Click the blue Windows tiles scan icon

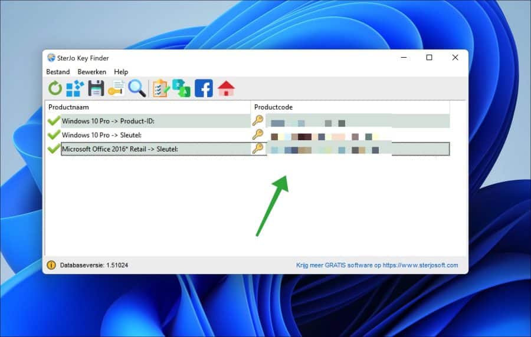(x=75, y=88)
